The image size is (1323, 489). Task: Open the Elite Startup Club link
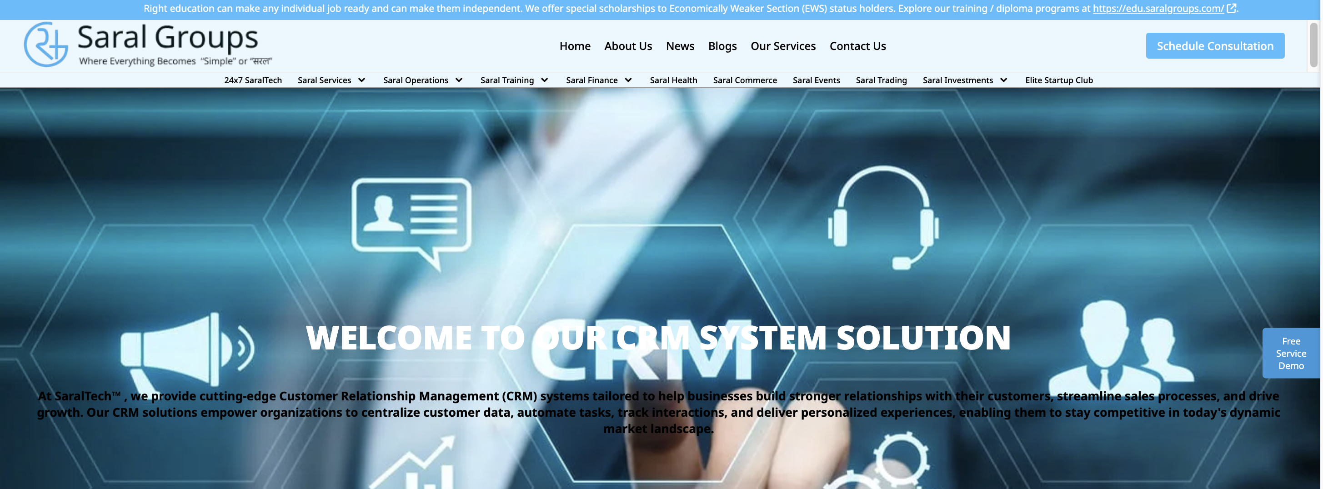pyautogui.click(x=1059, y=80)
